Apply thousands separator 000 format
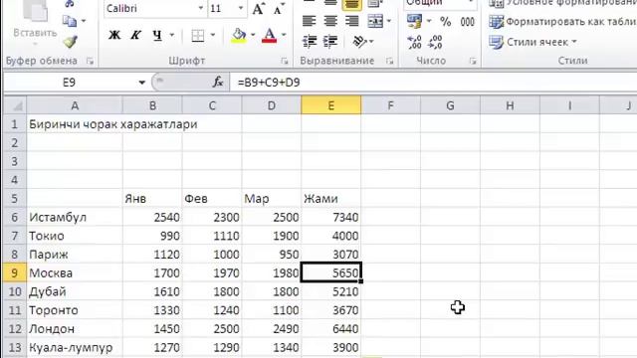Image resolution: width=637 pixels, height=358 pixels. click(467, 22)
